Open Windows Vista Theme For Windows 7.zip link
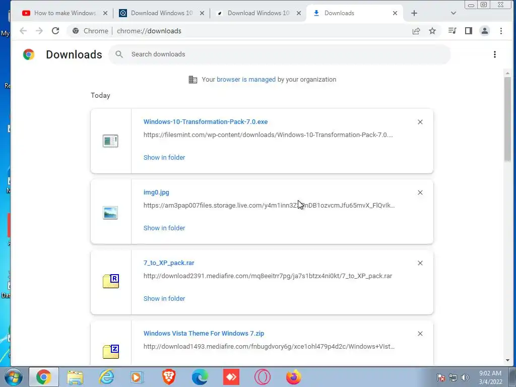This screenshot has height=387, width=516. tap(204, 334)
